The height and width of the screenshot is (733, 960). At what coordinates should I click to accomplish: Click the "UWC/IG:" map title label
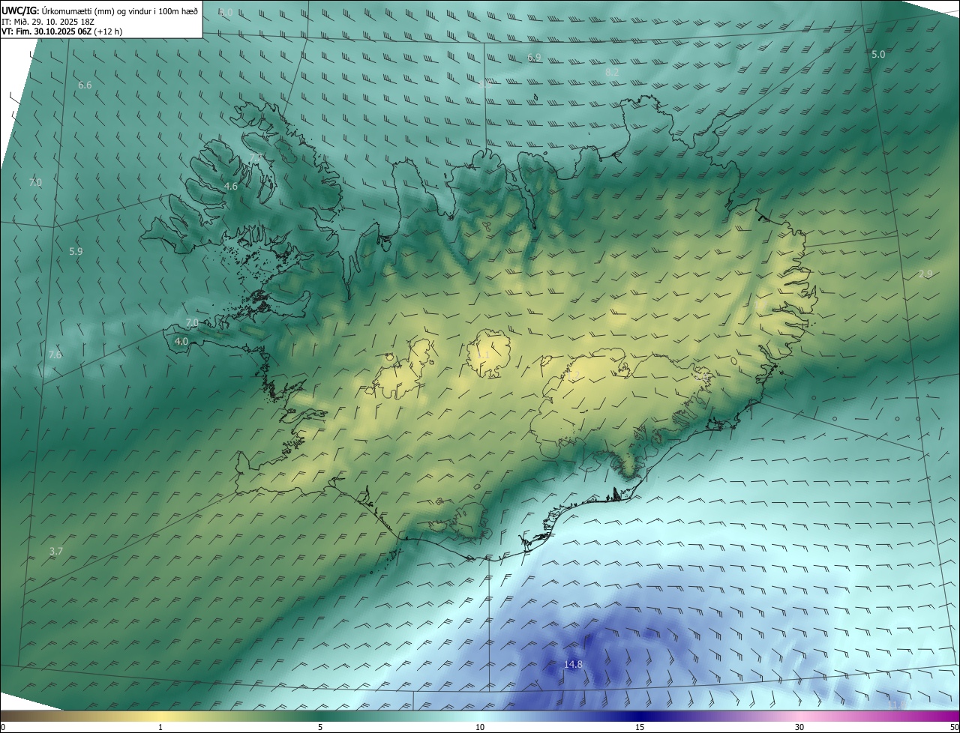coord(21,10)
